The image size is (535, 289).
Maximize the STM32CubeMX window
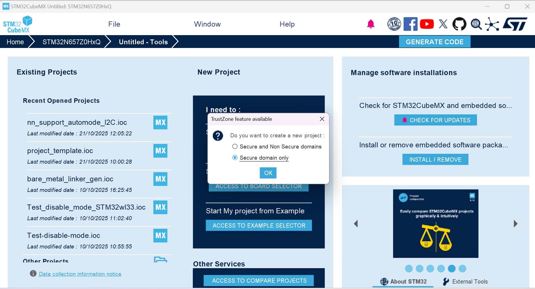(x=507, y=6)
